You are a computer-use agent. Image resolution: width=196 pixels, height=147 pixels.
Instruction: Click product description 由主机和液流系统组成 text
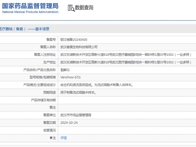click(97, 85)
